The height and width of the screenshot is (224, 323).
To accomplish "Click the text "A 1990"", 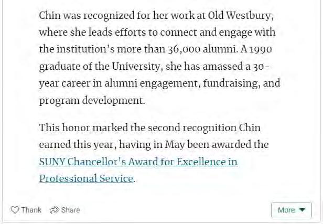I will [254, 49].
